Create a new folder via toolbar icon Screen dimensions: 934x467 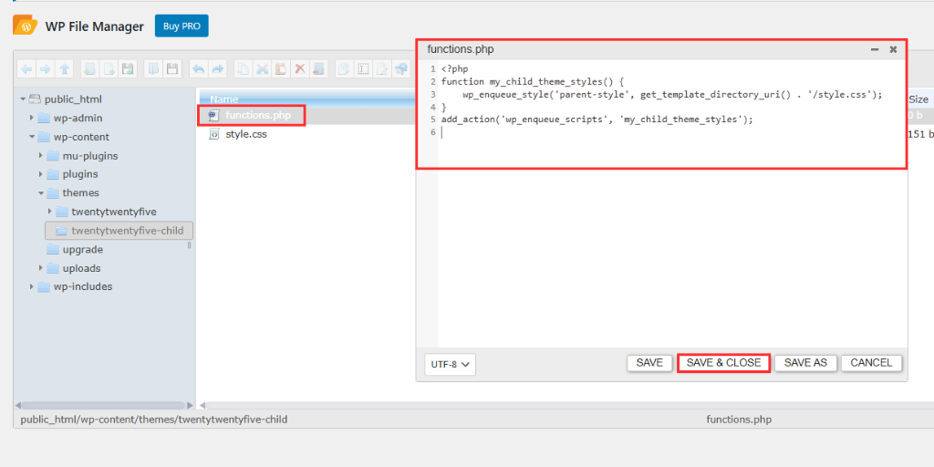pos(89,69)
